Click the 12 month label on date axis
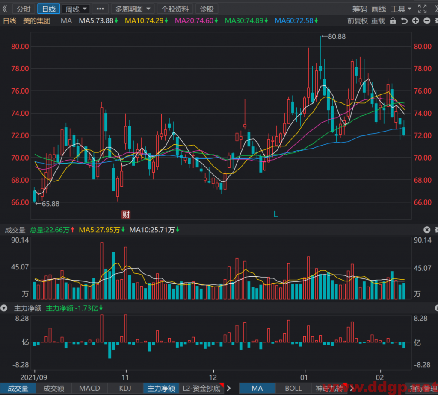The width and height of the screenshot is (438, 395). pos(213,377)
